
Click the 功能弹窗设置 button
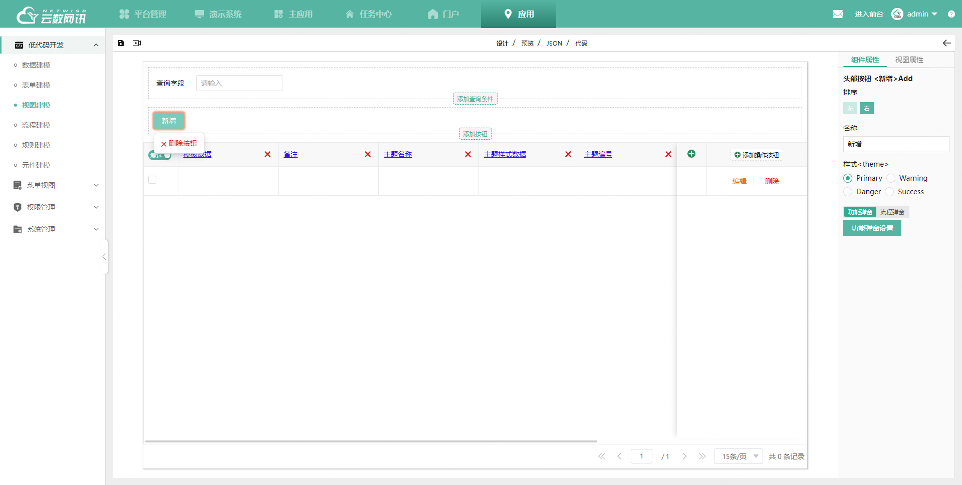tap(872, 228)
